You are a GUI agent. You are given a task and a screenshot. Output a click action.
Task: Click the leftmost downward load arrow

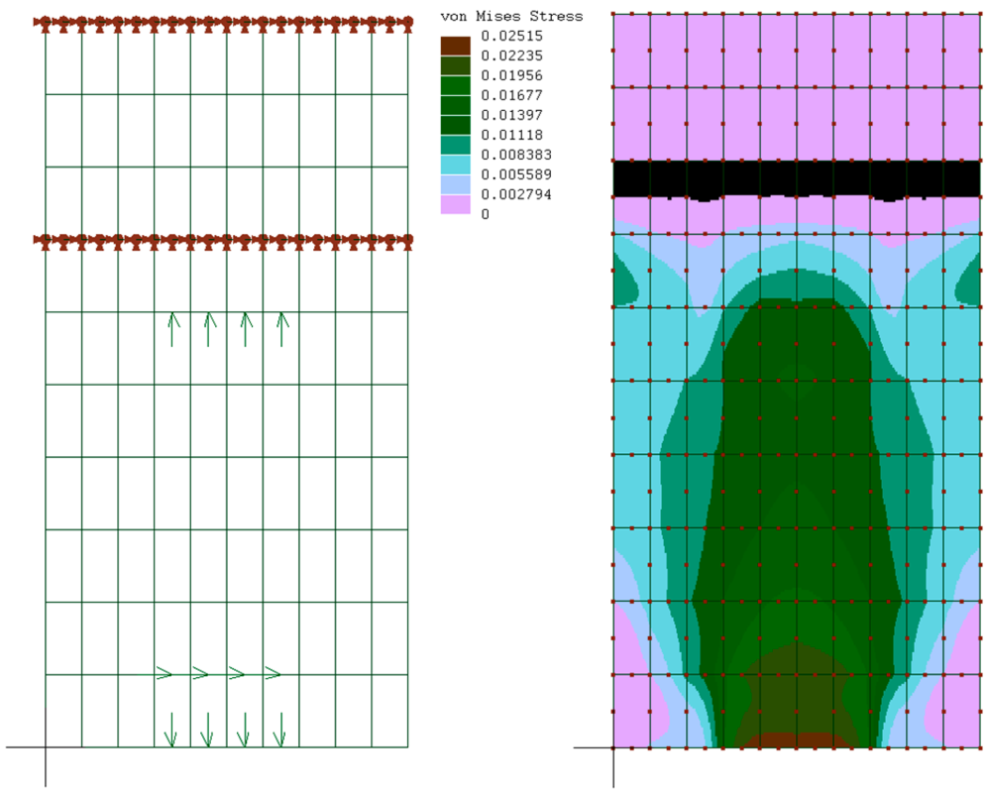tap(170, 730)
